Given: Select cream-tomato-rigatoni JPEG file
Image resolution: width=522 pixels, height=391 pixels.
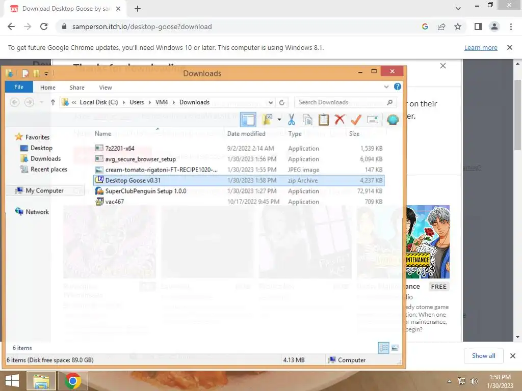Looking at the screenshot, I should click(x=239, y=170).
